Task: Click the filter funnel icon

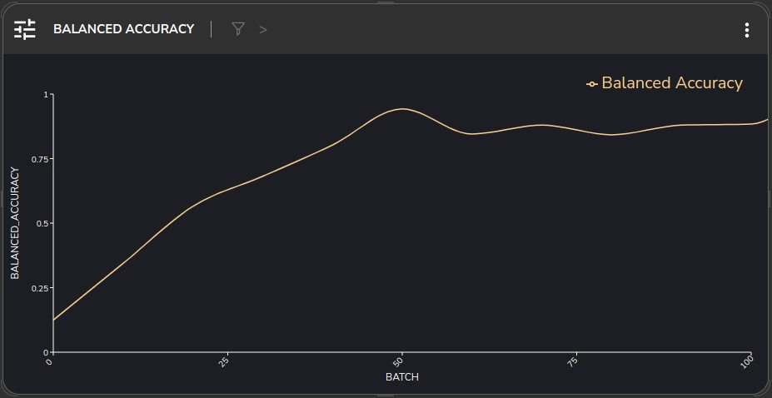Action: (238, 29)
